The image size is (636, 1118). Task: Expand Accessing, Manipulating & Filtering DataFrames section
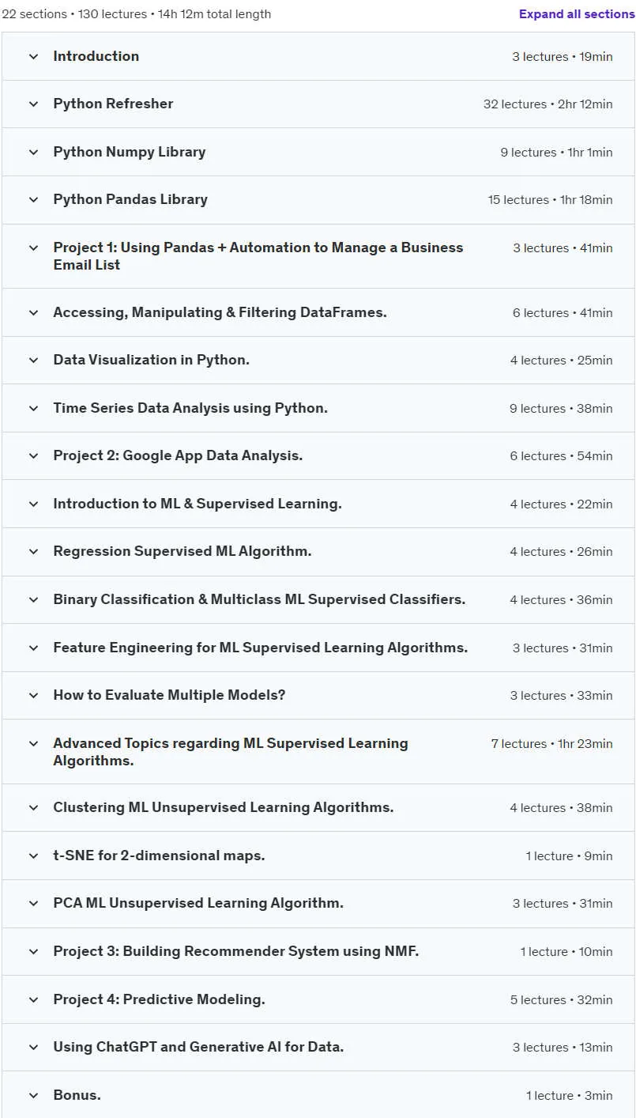click(x=318, y=312)
